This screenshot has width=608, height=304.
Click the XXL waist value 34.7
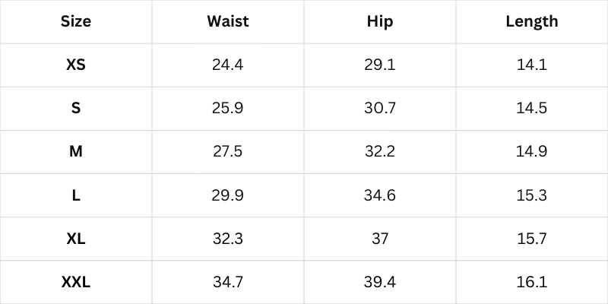(228, 283)
